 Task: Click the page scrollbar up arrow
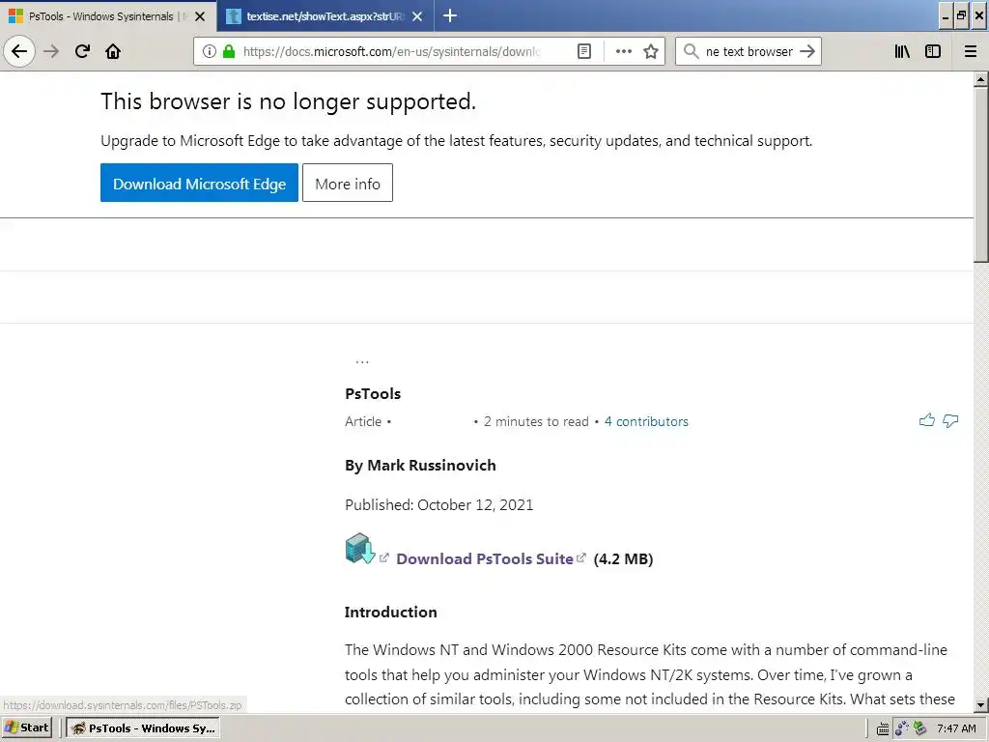[x=980, y=79]
